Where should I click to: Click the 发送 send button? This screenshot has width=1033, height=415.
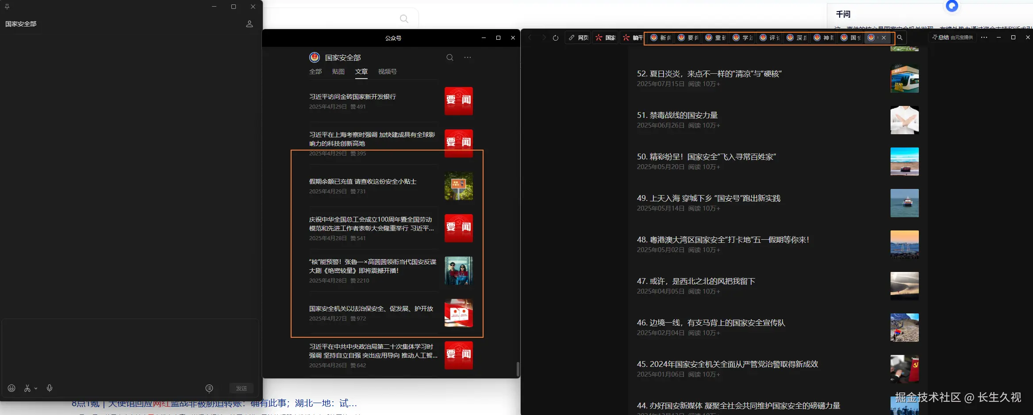pyautogui.click(x=242, y=388)
